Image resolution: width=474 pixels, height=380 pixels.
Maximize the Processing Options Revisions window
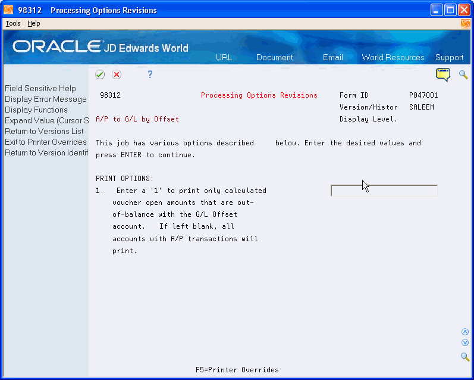click(450, 10)
